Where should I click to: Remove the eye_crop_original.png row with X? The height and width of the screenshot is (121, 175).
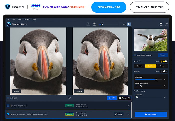tap(128, 106)
